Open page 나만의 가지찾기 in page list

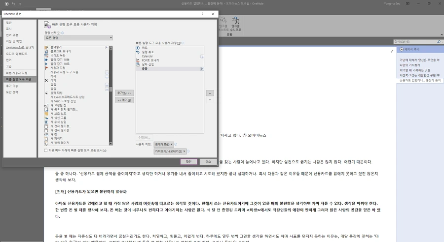coord(410,65)
